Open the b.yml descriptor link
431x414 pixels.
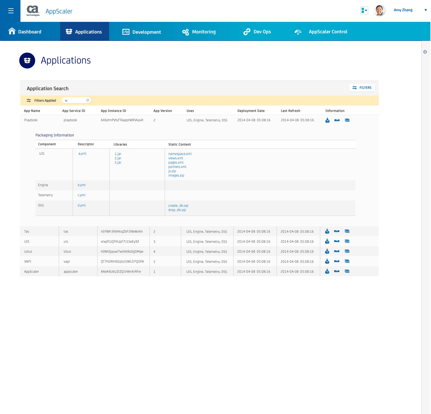pyautogui.click(x=81, y=185)
